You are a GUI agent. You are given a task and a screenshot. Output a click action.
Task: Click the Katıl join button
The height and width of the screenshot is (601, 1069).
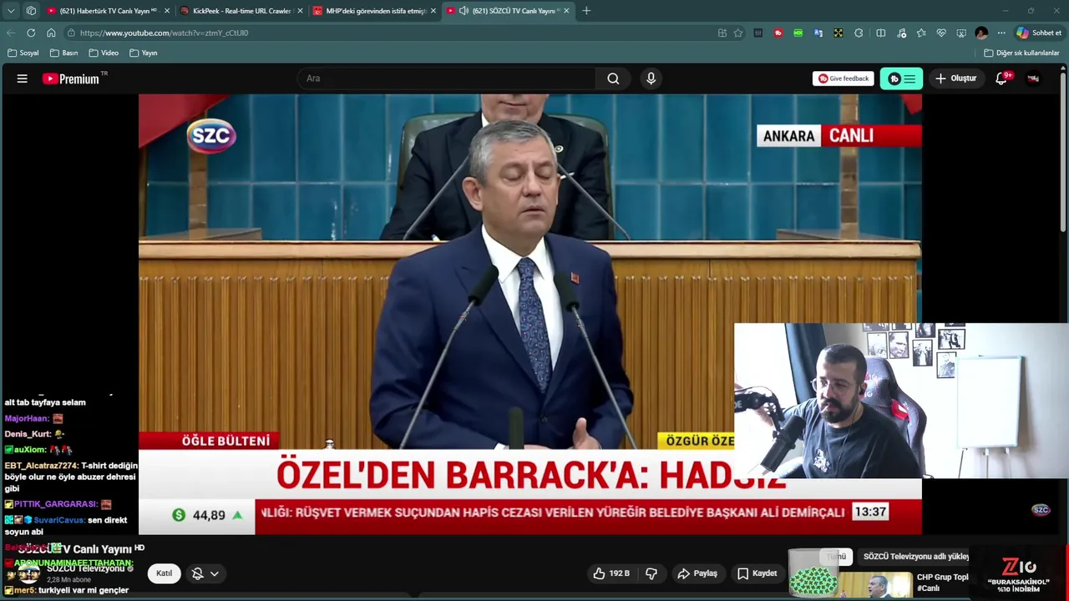pos(164,573)
